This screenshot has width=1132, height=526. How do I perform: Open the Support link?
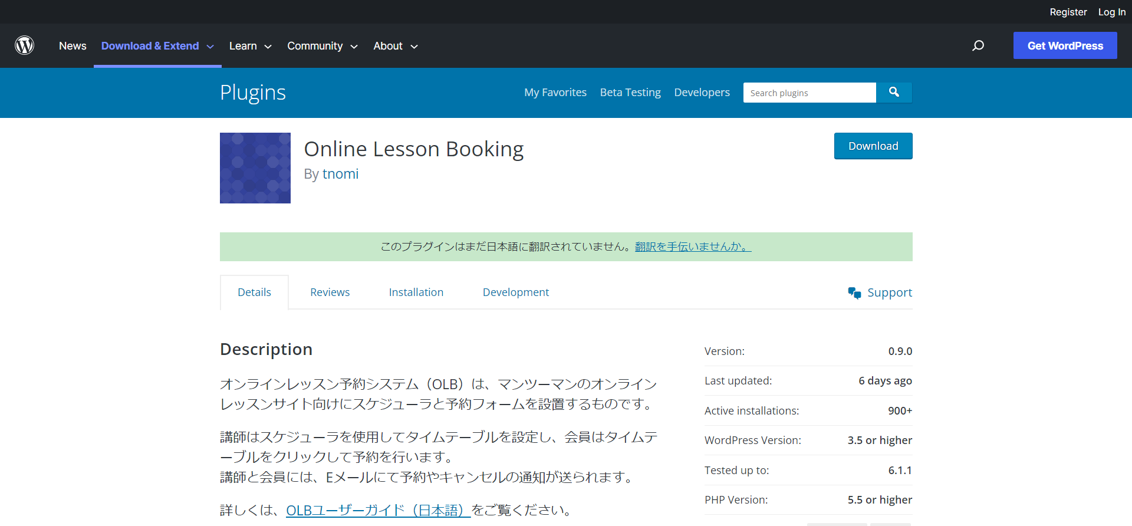point(889,292)
